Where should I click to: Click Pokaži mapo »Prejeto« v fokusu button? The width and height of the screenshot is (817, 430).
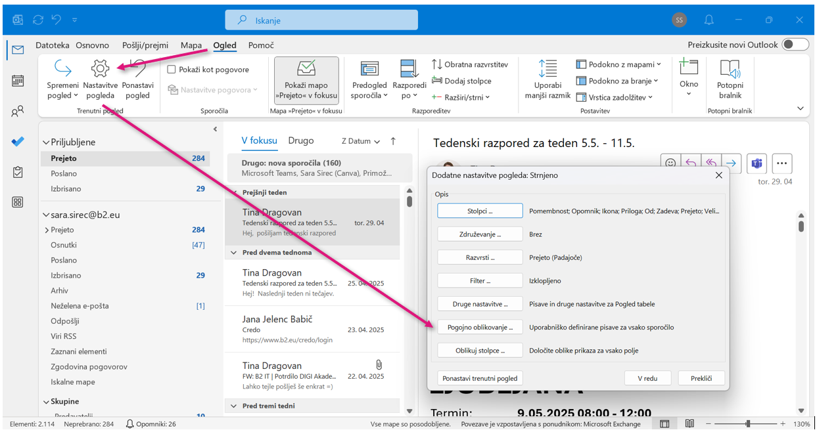[306, 81]
